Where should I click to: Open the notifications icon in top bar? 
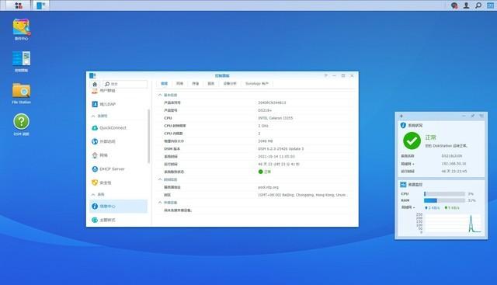point(454,5)
